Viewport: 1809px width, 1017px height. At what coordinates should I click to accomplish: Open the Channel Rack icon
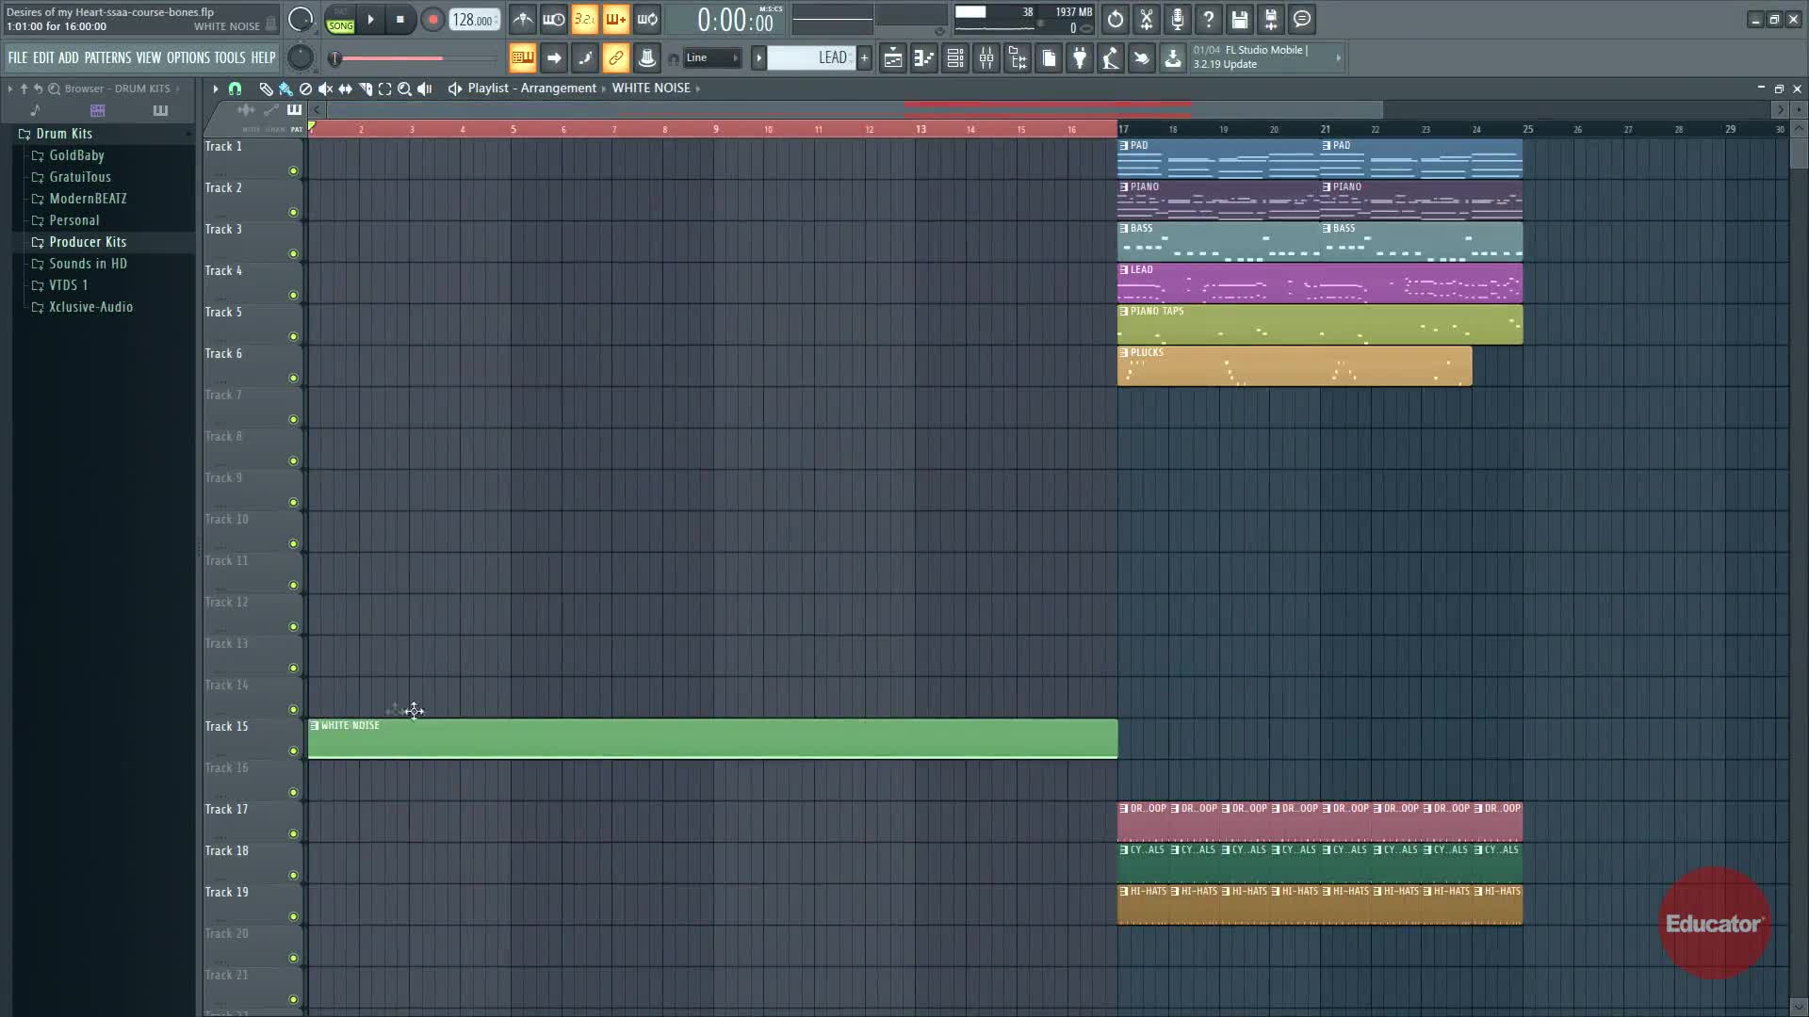[955, 58]
